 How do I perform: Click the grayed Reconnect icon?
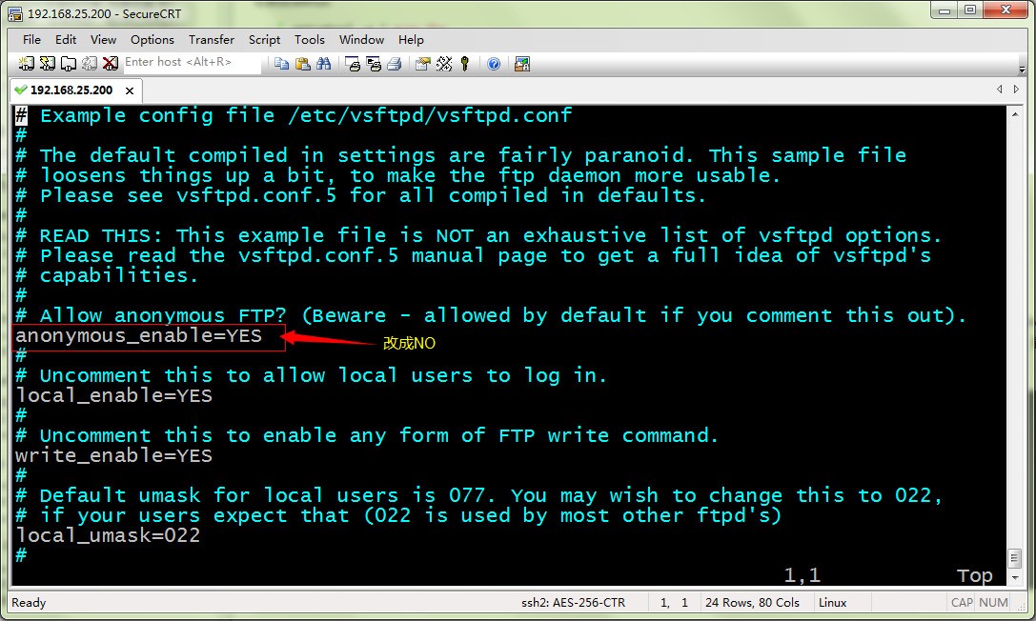90,64
